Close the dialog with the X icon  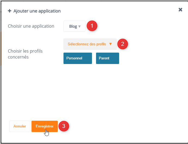click(180, 10)
